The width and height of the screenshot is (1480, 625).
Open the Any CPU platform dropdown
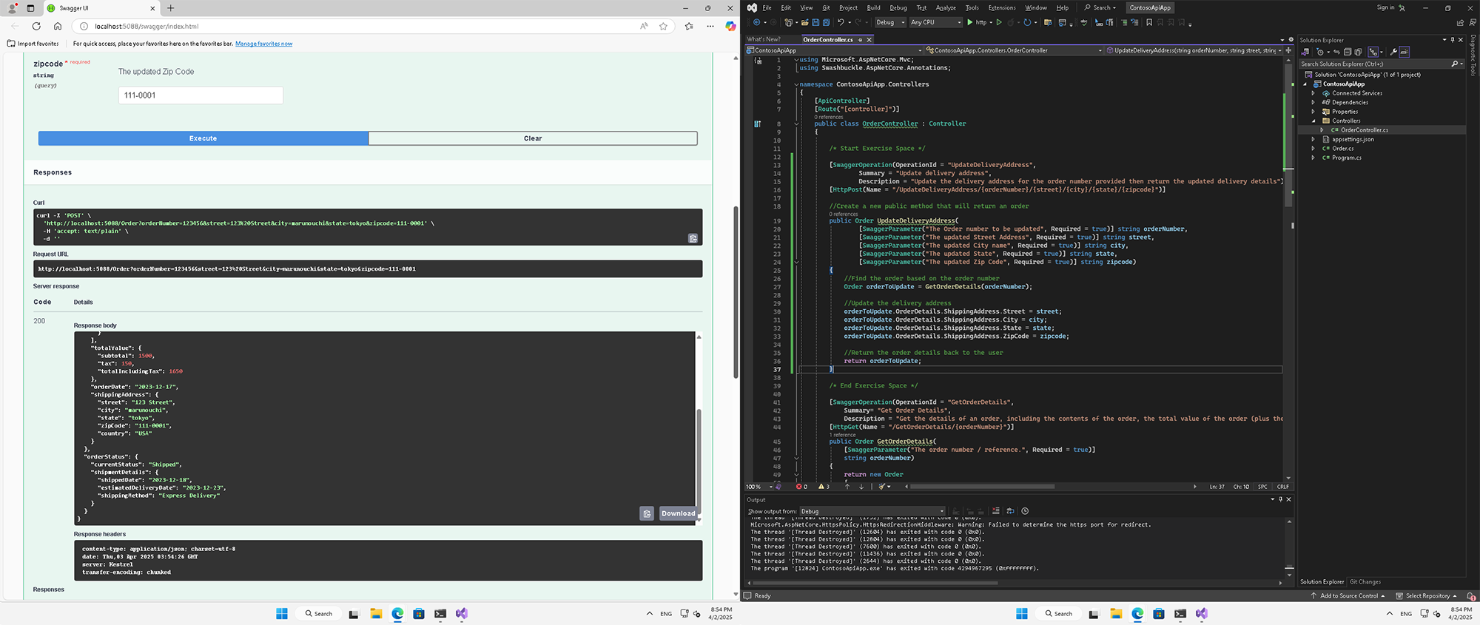click(936, 22)
